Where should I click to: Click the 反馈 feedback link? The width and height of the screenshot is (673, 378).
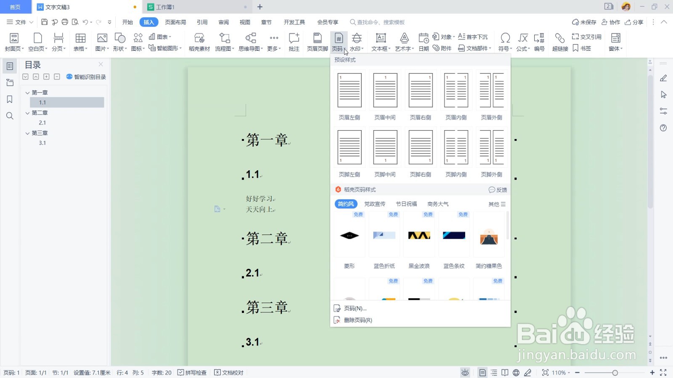[498, 190]
